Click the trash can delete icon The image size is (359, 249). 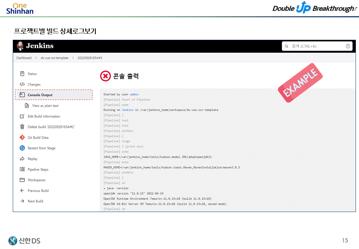tap(22, 127)
